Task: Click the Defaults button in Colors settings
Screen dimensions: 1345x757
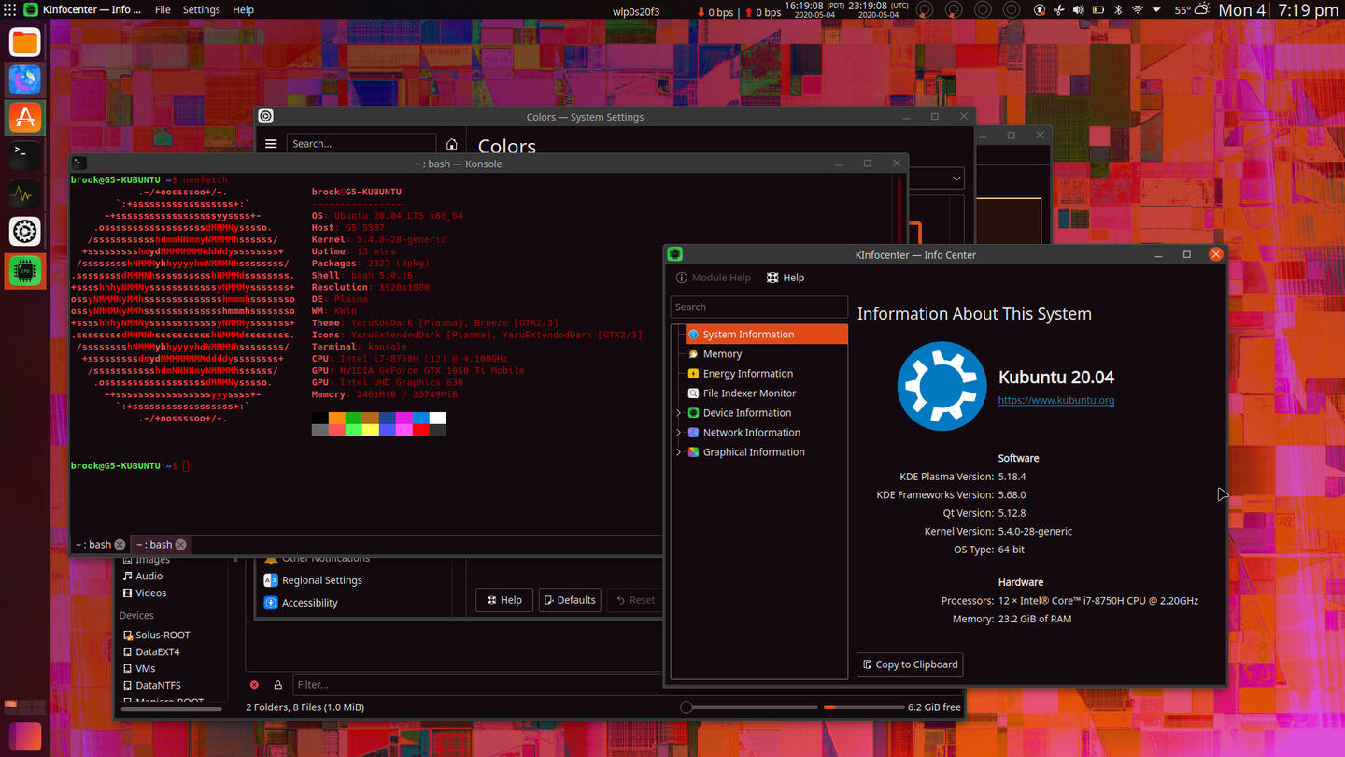Action: pos(570,600)
